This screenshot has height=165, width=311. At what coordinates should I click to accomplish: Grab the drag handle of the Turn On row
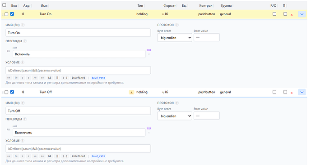3,14
